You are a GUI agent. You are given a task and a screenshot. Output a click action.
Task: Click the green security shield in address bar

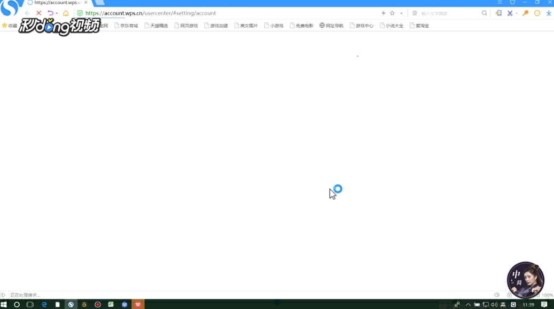tap(80, 13)
